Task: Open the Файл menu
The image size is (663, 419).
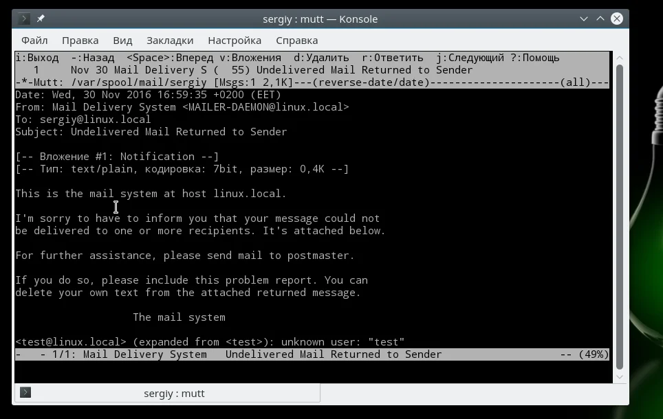Action: pyautogui.click(x=34, y=41)
